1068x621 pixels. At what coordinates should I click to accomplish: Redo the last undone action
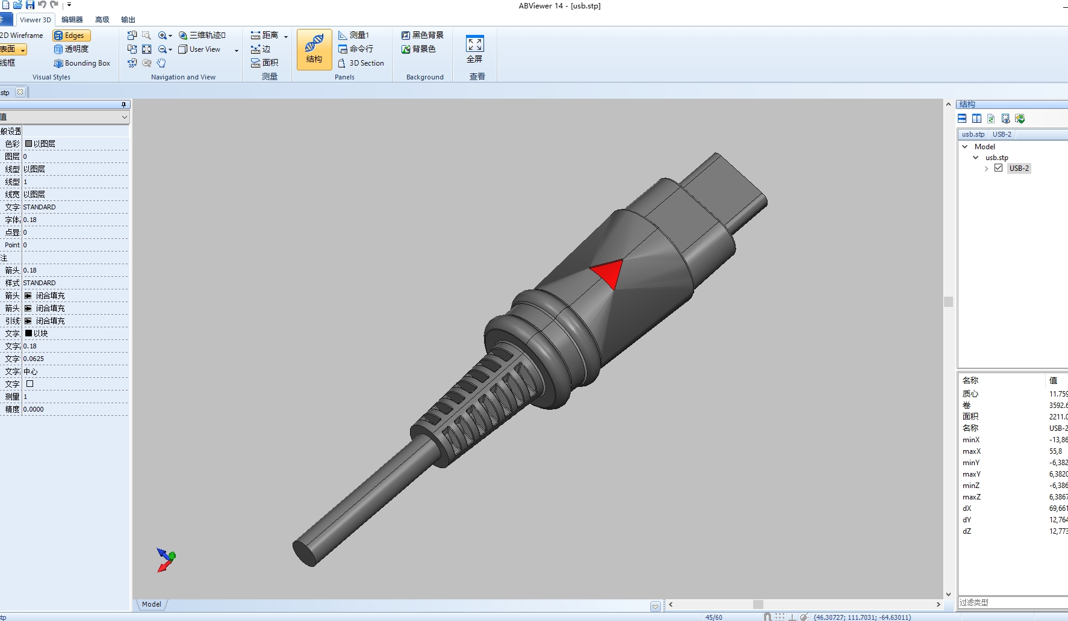pyautogui.click(x=54, y=5)
